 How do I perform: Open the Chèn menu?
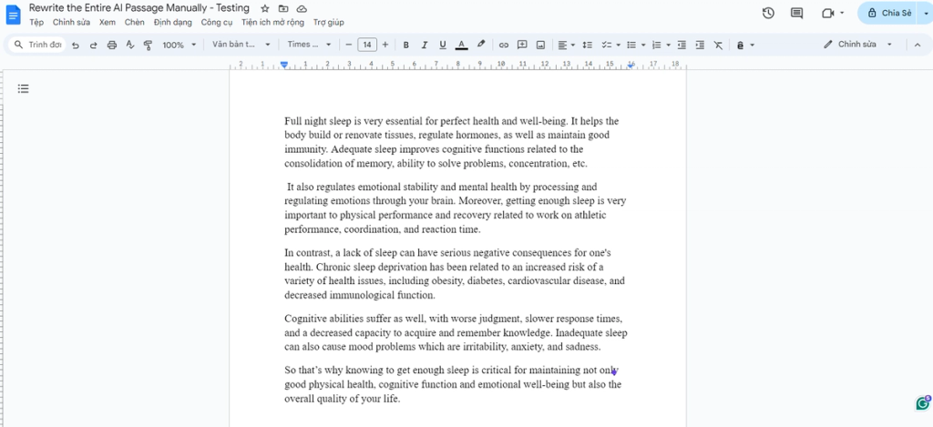pyautogui.click(x=135, y=23)
